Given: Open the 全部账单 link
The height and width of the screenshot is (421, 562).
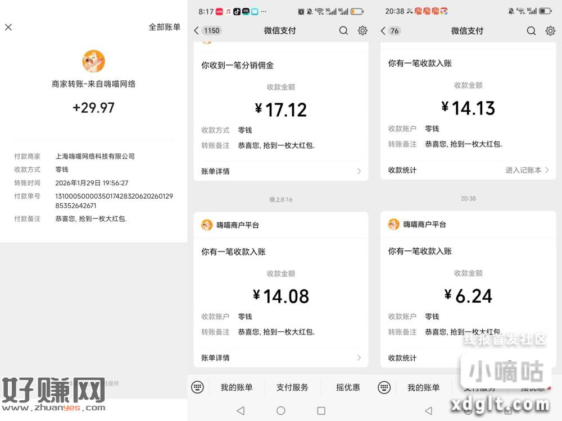Looking at the screenshot, I should (164, 27).
